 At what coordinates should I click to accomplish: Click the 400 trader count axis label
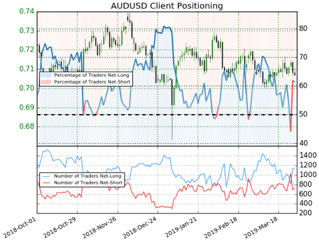[306, 204]
